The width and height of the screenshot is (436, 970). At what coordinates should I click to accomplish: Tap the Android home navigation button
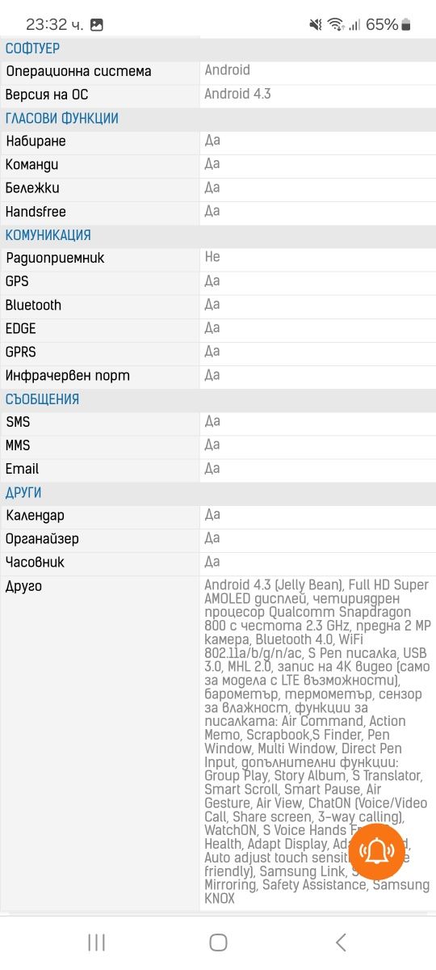coord(218,942)
